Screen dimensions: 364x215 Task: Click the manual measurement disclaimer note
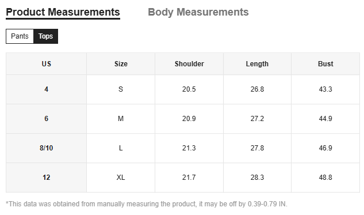[147, 204]
